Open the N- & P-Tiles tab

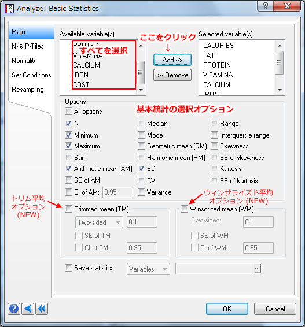coord(28,46)
